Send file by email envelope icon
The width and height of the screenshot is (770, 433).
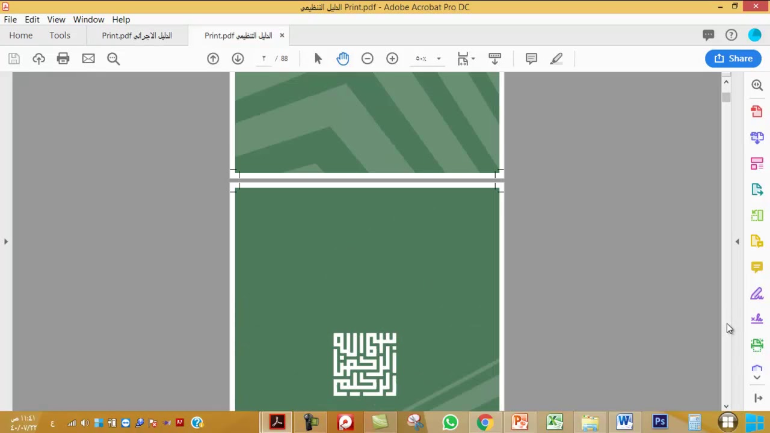[88, 58]
